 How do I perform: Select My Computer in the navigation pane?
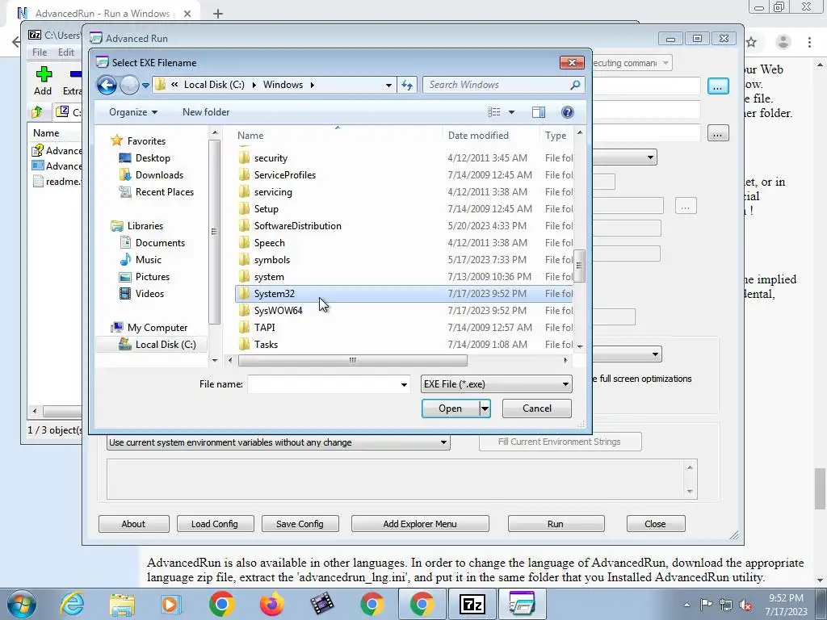[x=157, y=328]
